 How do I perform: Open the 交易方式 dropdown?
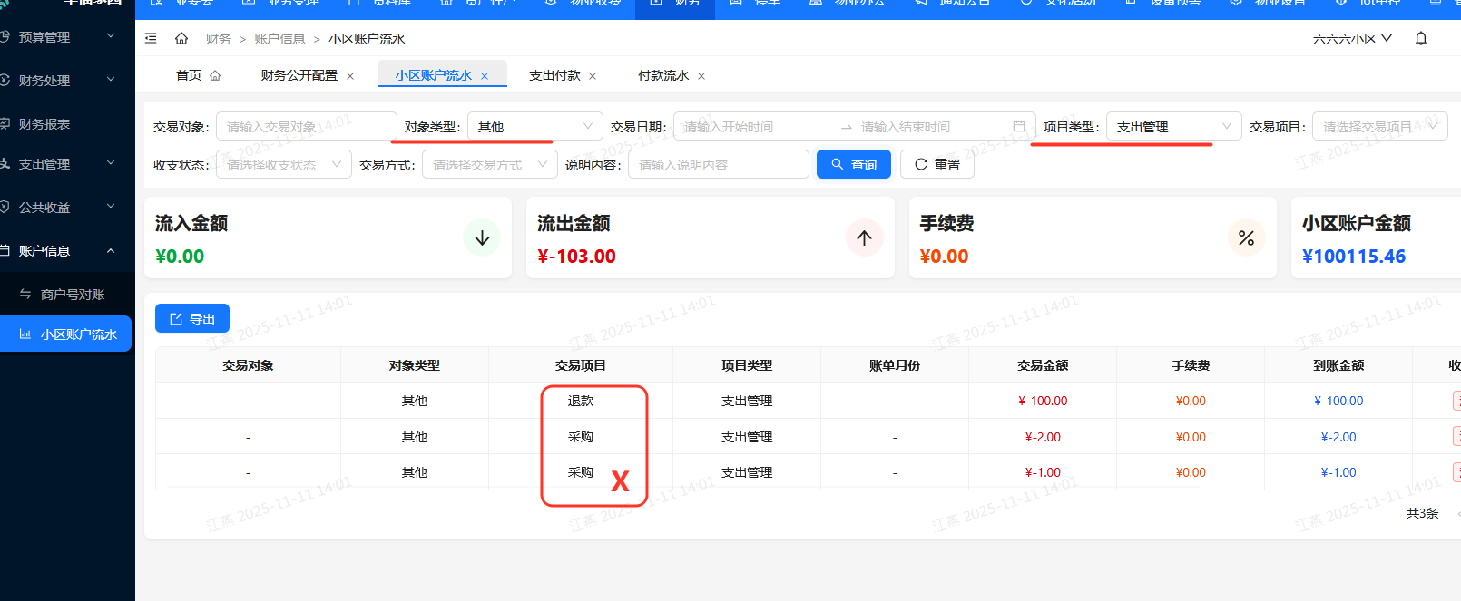pos(489,165)
